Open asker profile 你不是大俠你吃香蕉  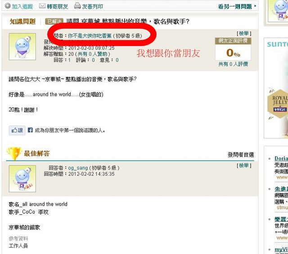click(90, 36)
